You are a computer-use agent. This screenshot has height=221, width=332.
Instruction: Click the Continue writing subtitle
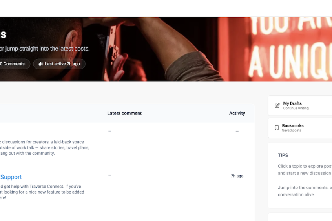[x=296, y=108]
